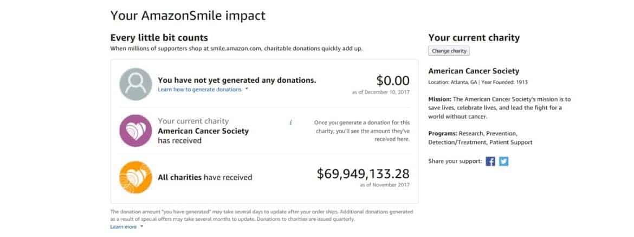Image resolution: width=634 pixels, height=237 pixels.
Task: Click the gray user avatar icon
Action: 135,84
